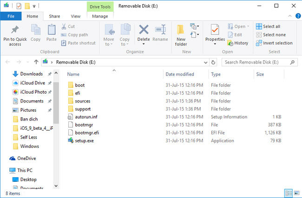302x198 pixels.
Task: Select the bootmgr.efi file
Action: (87, 133)
